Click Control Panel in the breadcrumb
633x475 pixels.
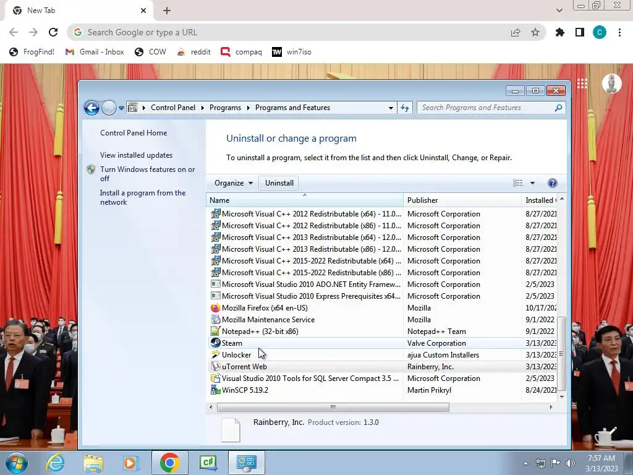[x=173, y=108]
